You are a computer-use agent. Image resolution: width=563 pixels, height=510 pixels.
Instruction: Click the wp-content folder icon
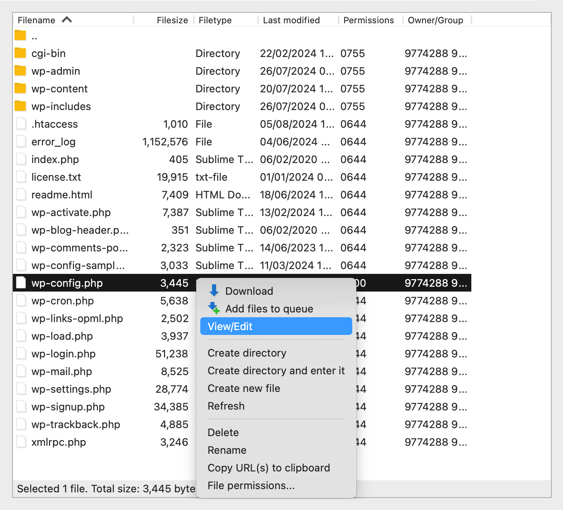point(21,88)
